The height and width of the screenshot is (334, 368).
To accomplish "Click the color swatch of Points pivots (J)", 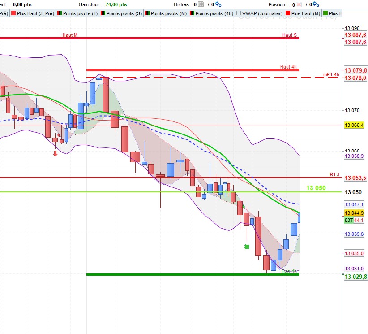I will [60, 13].
